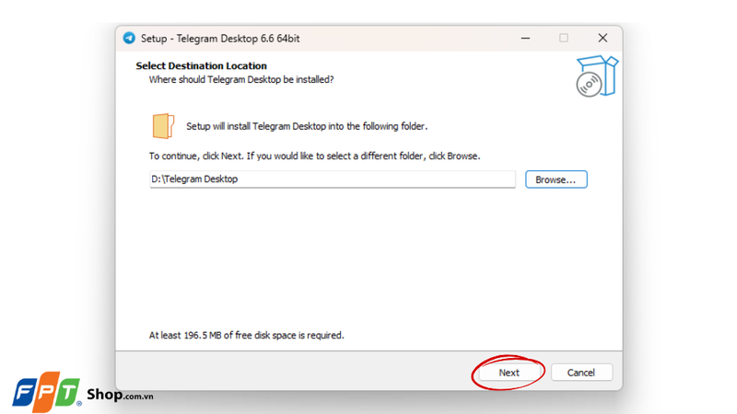Click the Cancel button
Image resolution: width=737 pixels, height=414 pixels.
pyautogui.click(x=581, y=373)
